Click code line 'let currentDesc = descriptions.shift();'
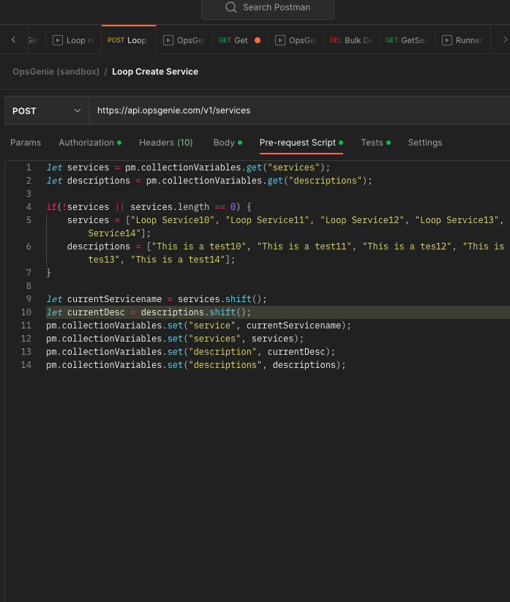The height and width of the screenshot is (602, 510). (x=149, y=312)
